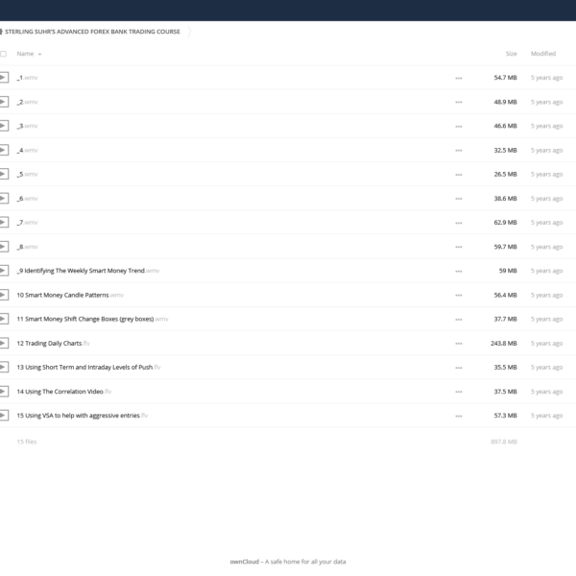Image resolution: width=576 pixels, height=576 pixels.
Task: Open more actions for 12 Trading Daily Charts
Action: pyautogui.click(x=459, y=344)
